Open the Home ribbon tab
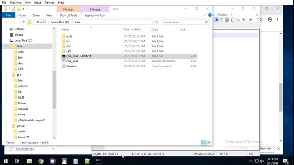This screenshot has height=165, width=294. click(22, 15)
